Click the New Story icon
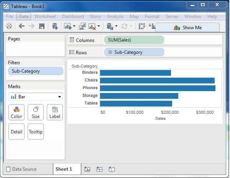The height and width of the screenshot is (178, 230). [112, 169]
